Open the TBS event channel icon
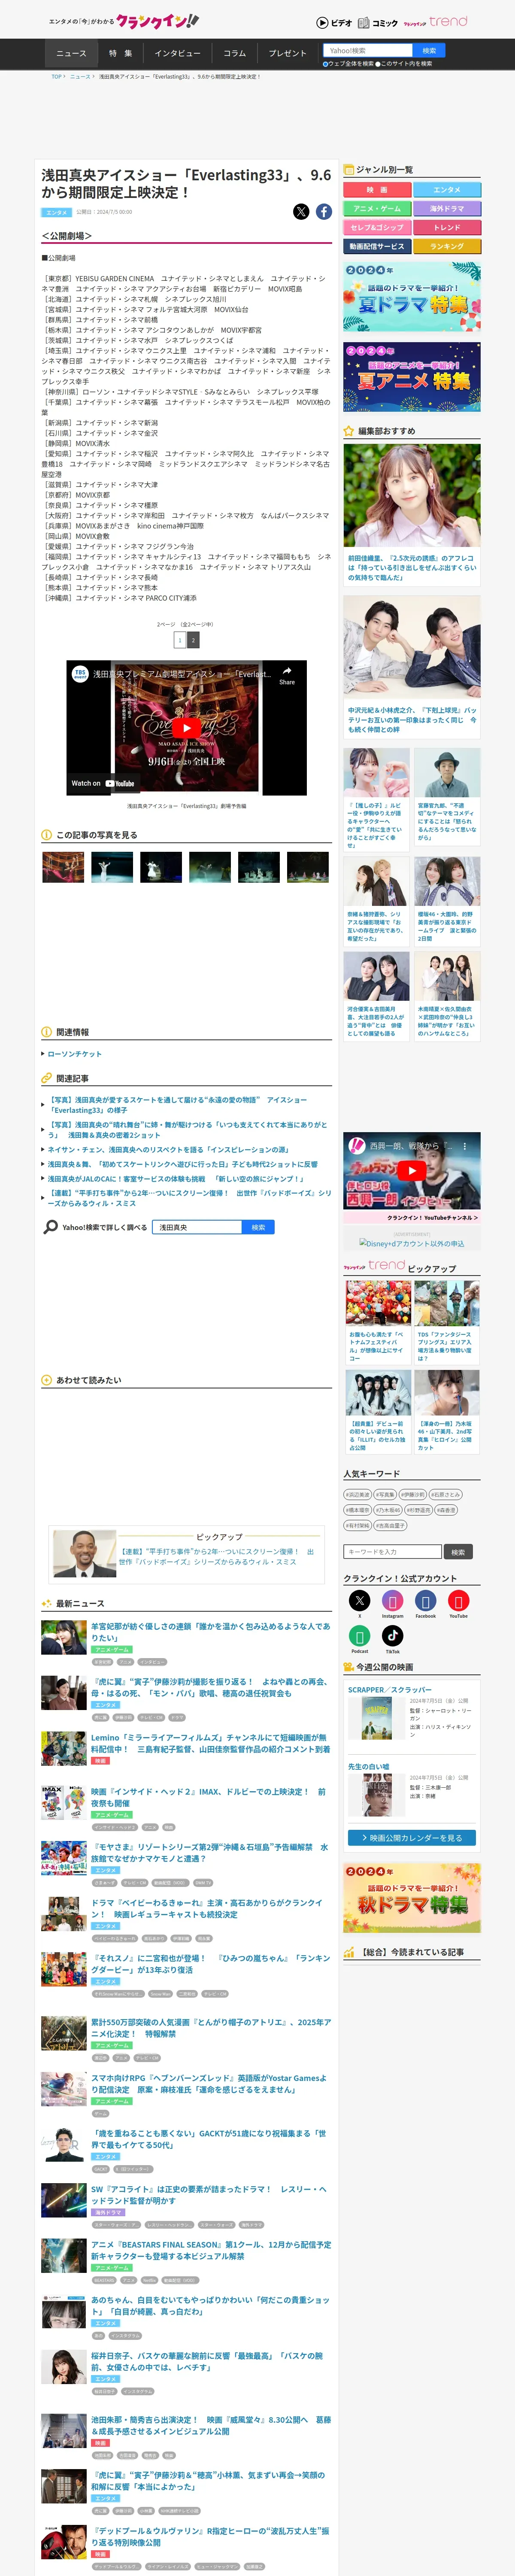This screenshot has width=515, height=2576. (80, 674)
